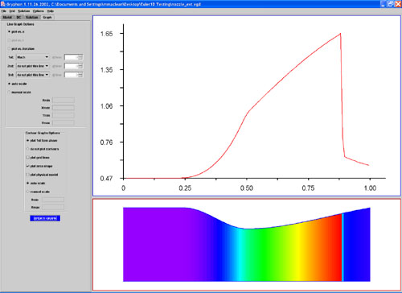The image size is (402, 293).
Task: Click the red Mach curve peak in line graph
Action: pyautogui.click(x=340, y=34)
